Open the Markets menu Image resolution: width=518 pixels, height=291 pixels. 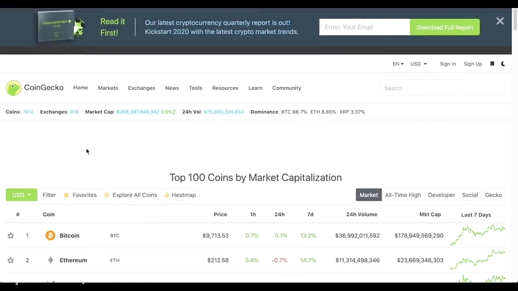coord(108,88)
